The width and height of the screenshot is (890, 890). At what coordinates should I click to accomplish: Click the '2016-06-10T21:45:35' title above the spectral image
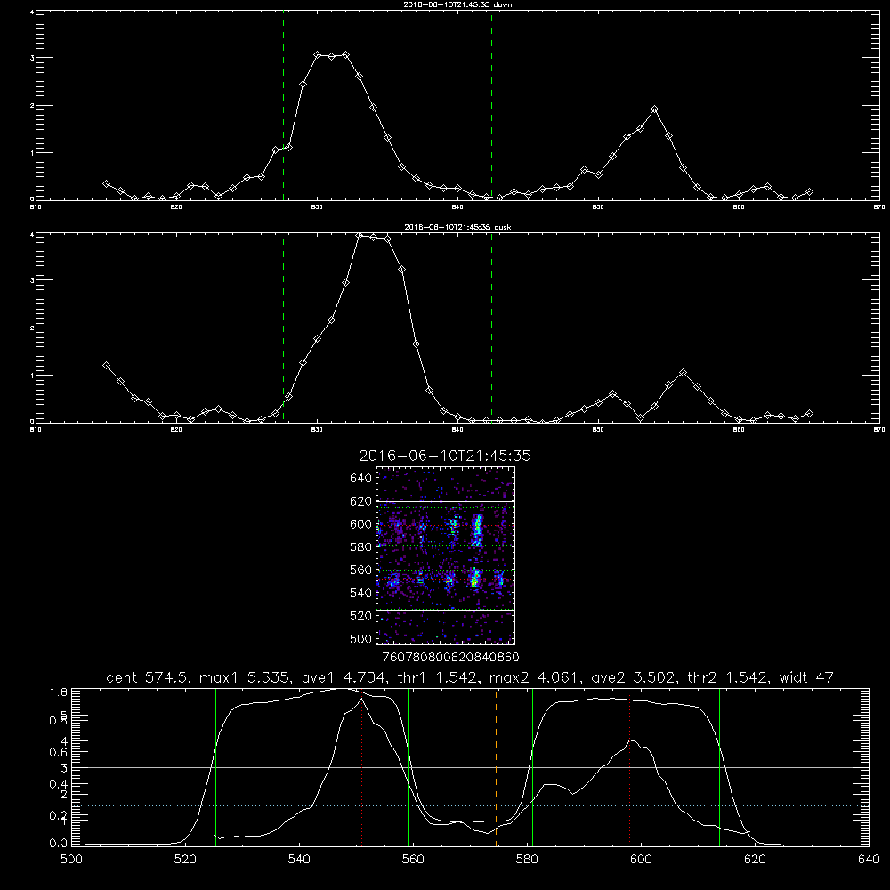pos(445,456)
